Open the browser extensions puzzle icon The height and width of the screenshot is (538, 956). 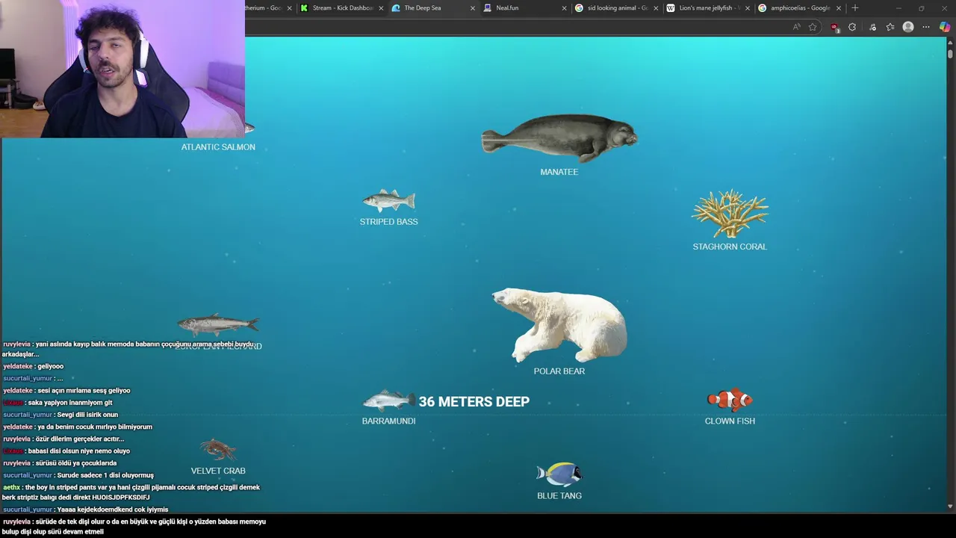click(852, 27)
